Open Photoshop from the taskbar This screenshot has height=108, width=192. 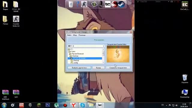click(48, 105)
